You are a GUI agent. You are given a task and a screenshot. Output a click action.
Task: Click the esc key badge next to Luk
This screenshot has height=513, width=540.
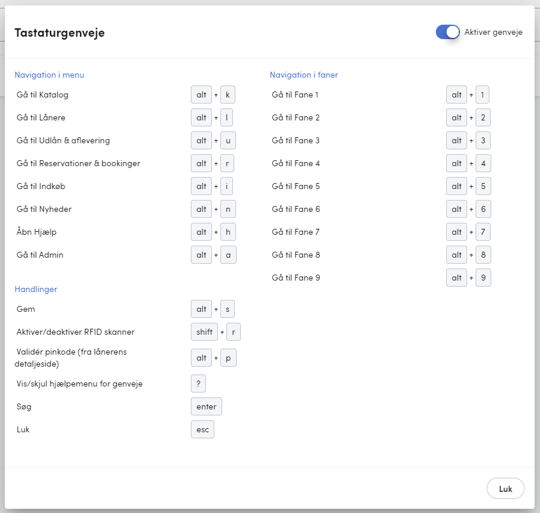coord(202,429)
